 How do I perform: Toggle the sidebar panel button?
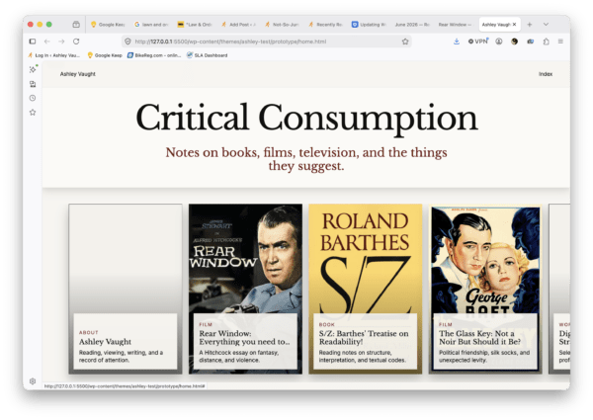click(33, 42)
